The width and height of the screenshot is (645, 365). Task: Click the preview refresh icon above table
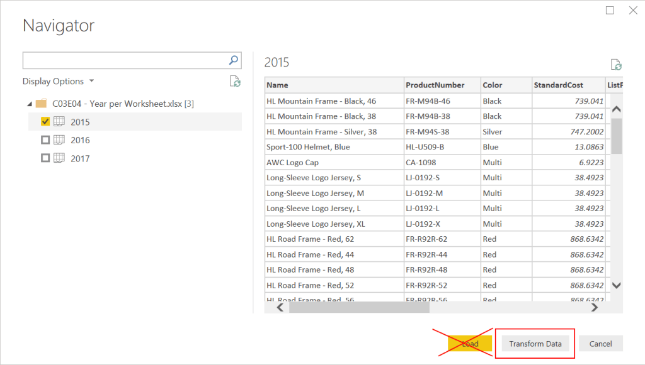tap(616, 64)
